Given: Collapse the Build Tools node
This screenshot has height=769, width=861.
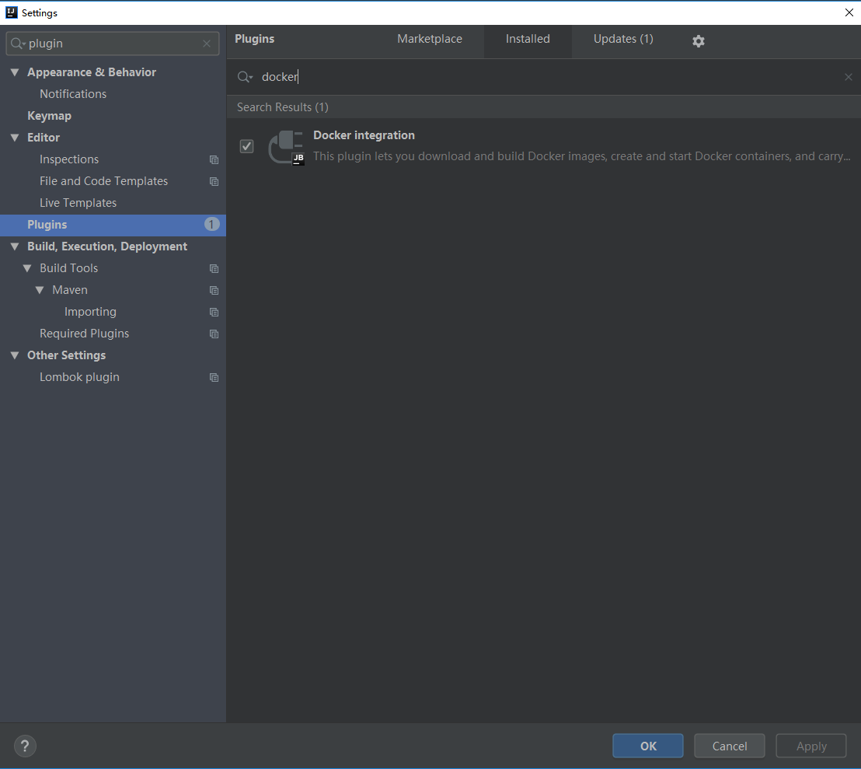Looking at the screenshot, I should click(27, 268).
